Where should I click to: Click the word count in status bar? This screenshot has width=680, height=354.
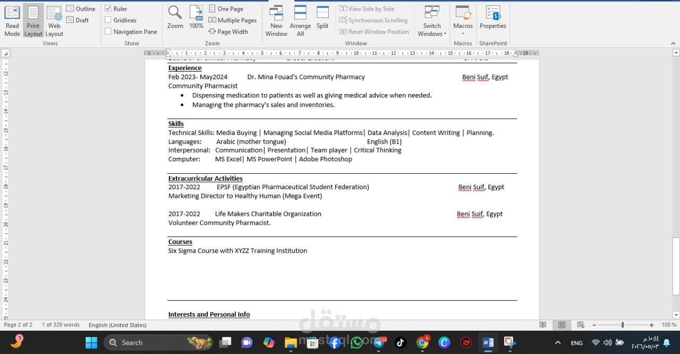pyautogui.click(x=61, y=325)
